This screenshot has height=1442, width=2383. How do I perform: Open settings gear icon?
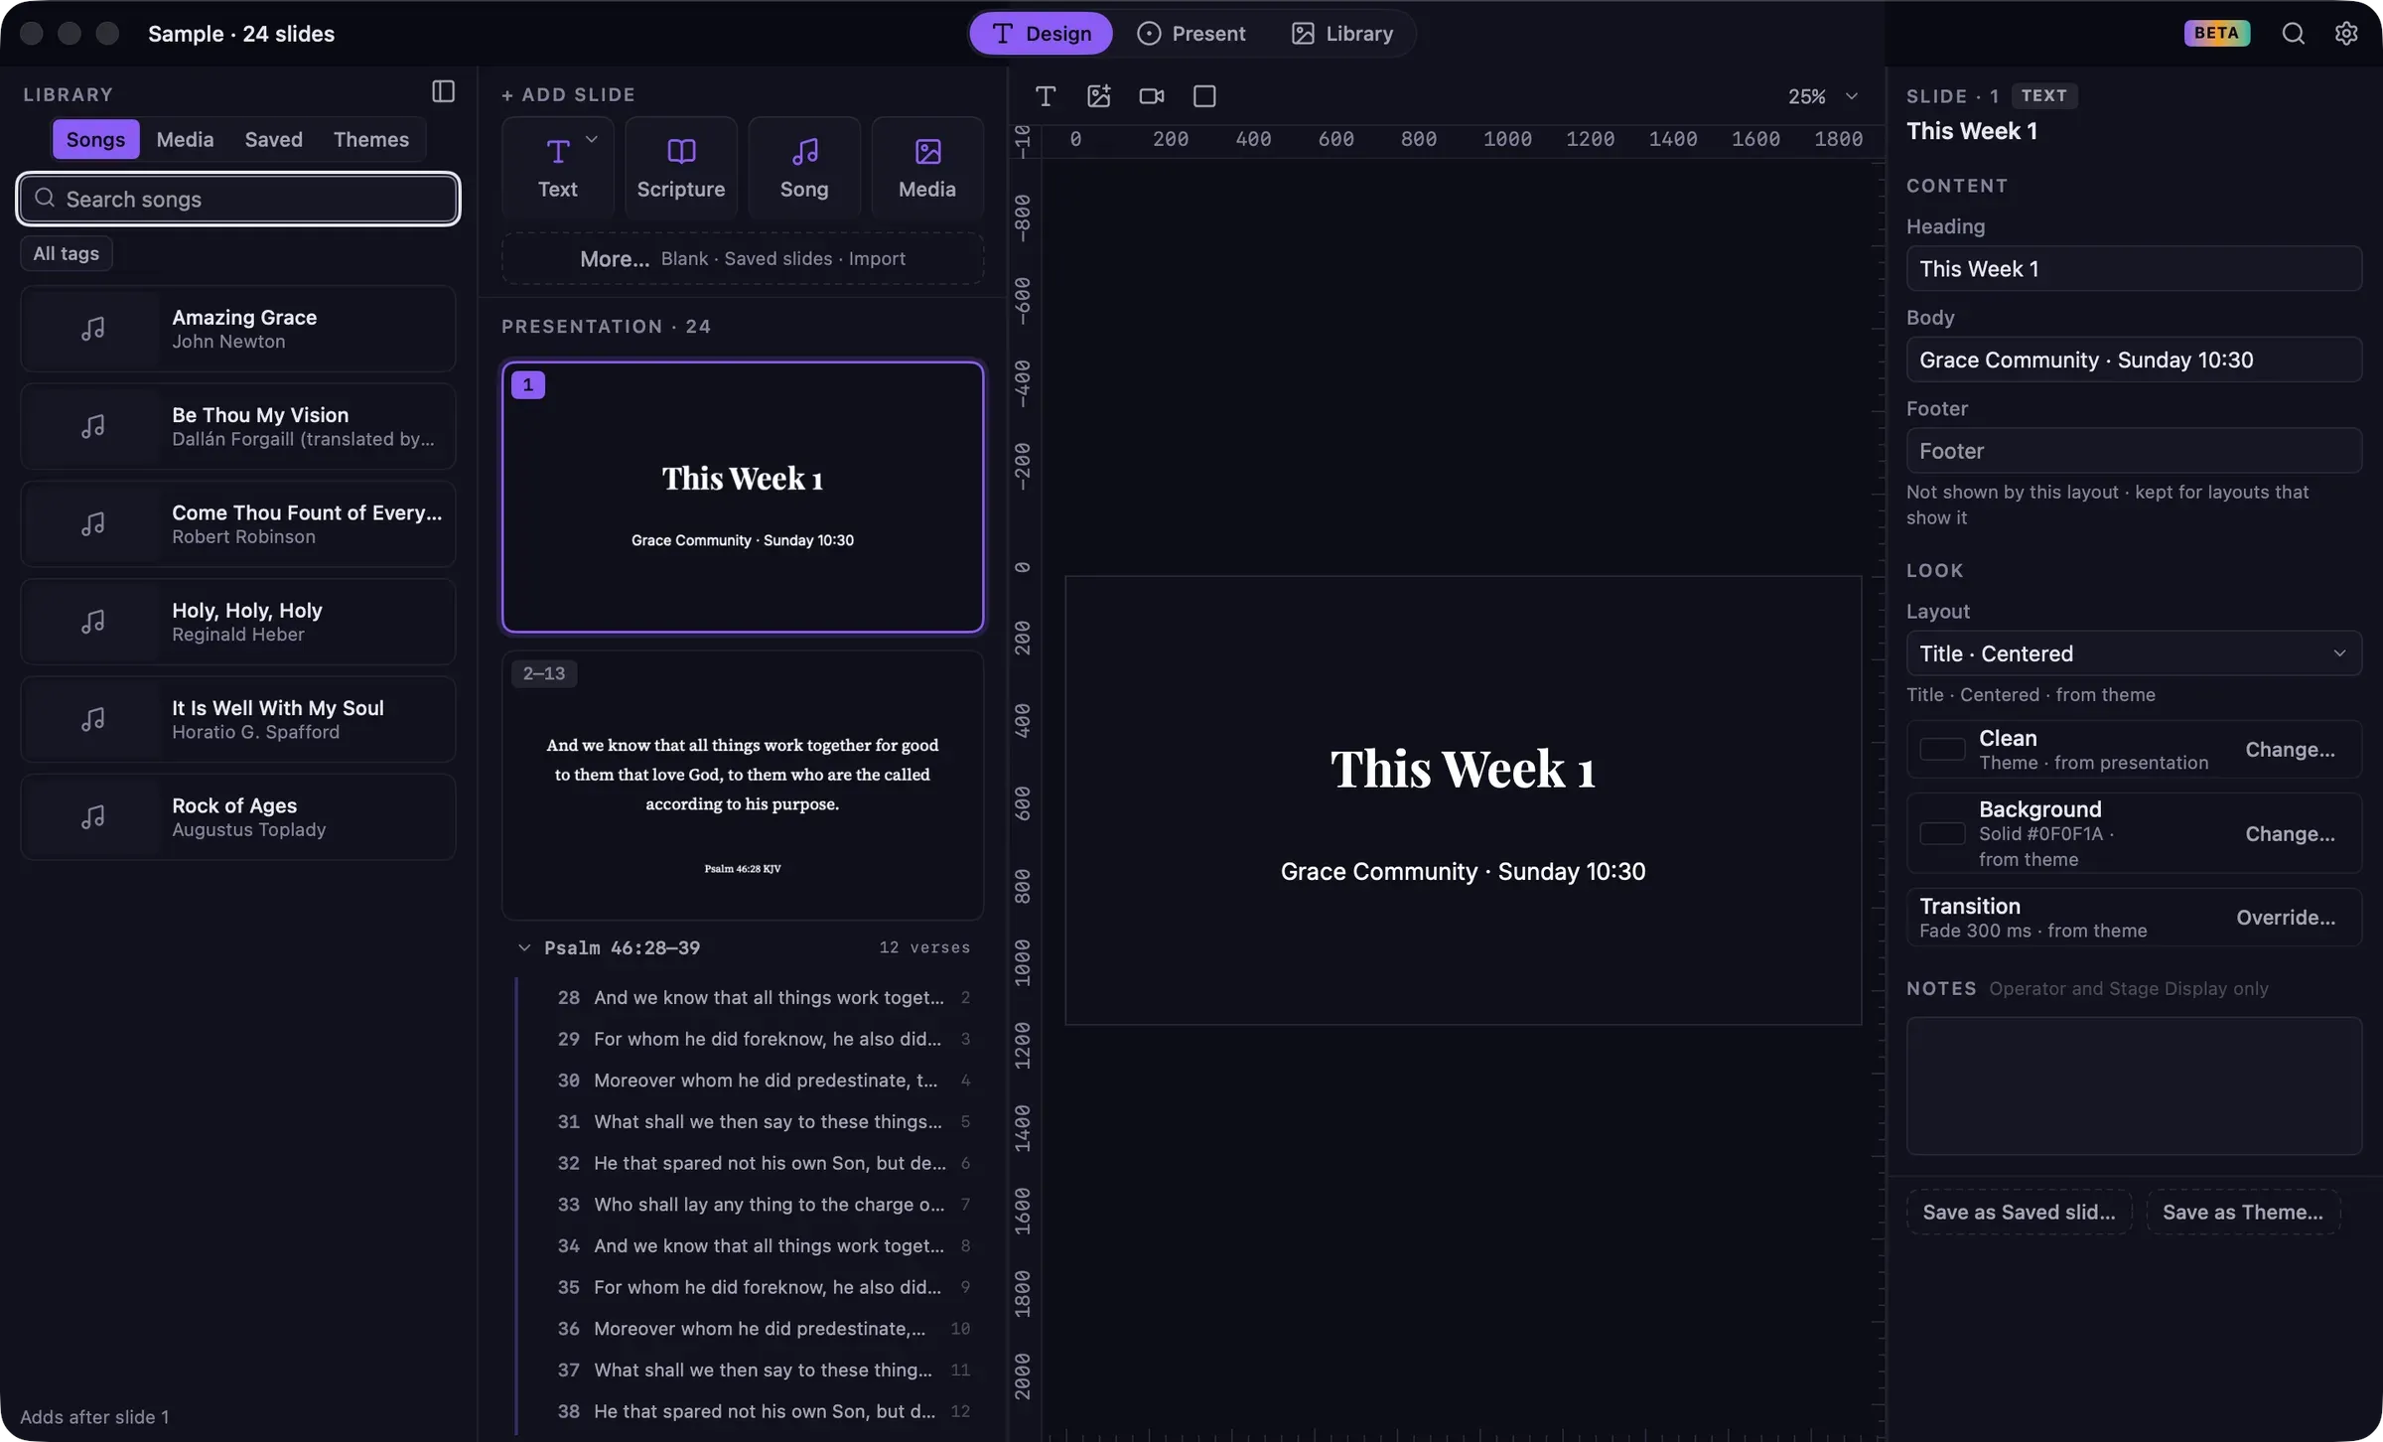point(2346,33)
